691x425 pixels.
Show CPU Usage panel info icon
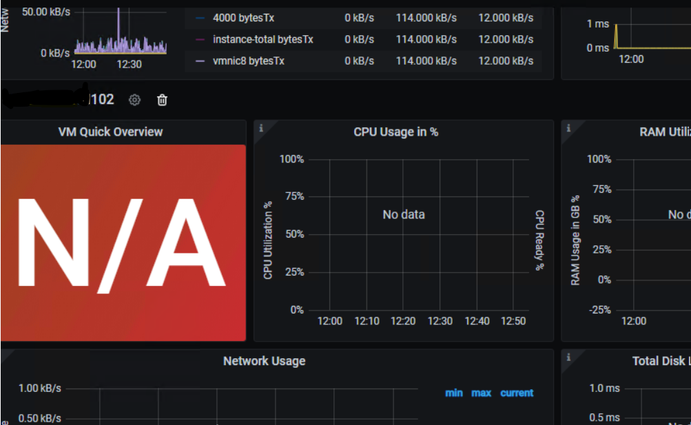[x=261, y=128]
